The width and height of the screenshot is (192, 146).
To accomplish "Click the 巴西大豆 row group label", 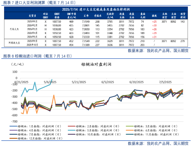I will 14,29.
